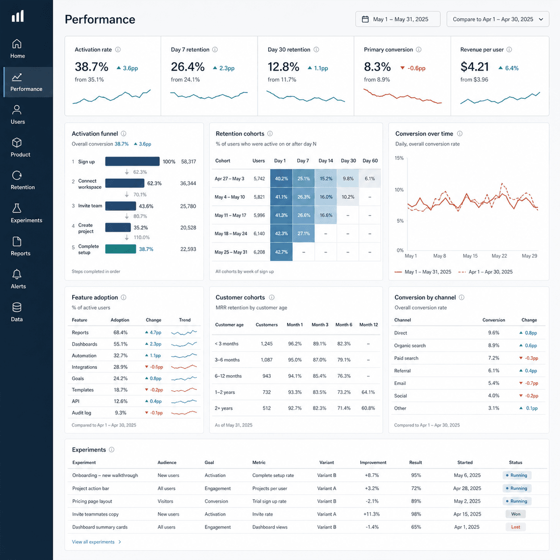Toggle May 1 – May 31, 2025 chart legend
The image size is (560, 560).
point(422,272)
